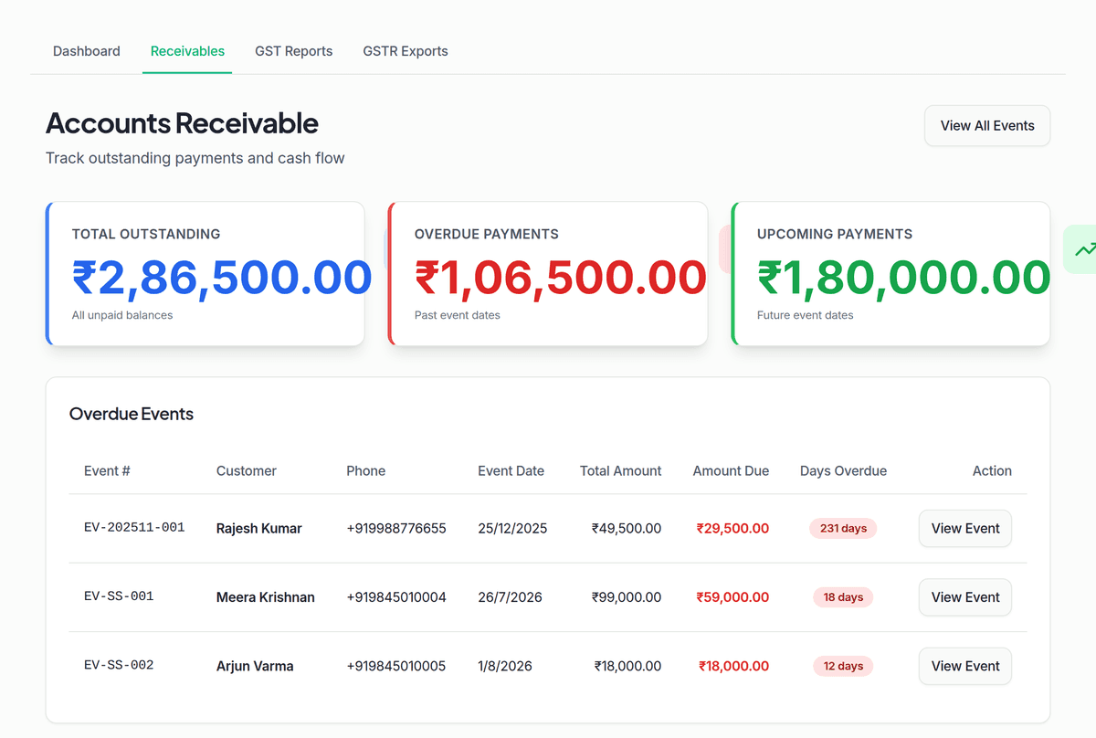Click the 'Future event dates' caption
Viewport: 1096px width, 738px height.
(806, 315)
